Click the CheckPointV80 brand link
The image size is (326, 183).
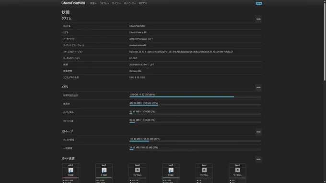click(x=73, y=3)
